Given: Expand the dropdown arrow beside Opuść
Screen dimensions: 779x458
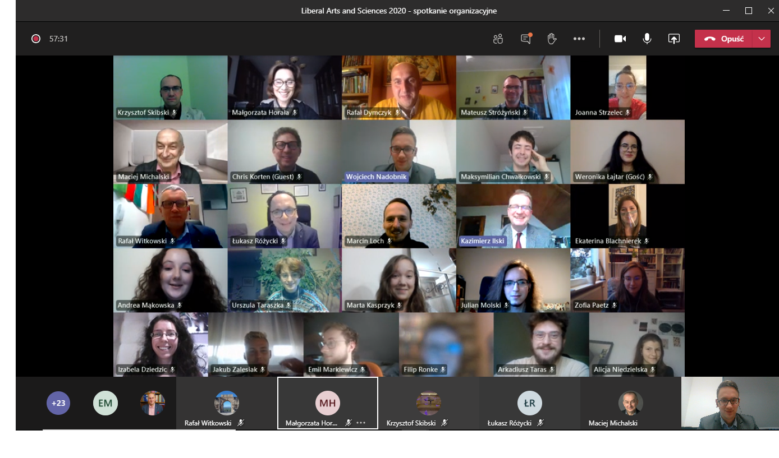Looking at the screenshot, I should (761, 39).
